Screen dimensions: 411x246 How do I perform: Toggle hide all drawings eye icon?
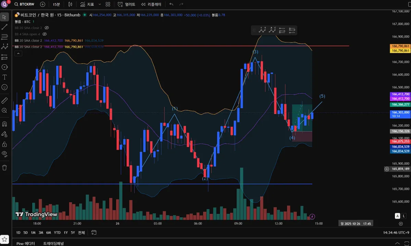pos(5,154)
